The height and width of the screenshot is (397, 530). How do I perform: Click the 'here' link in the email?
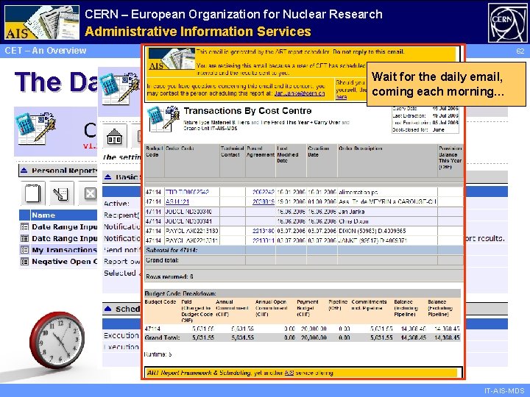tap(341, 97)
